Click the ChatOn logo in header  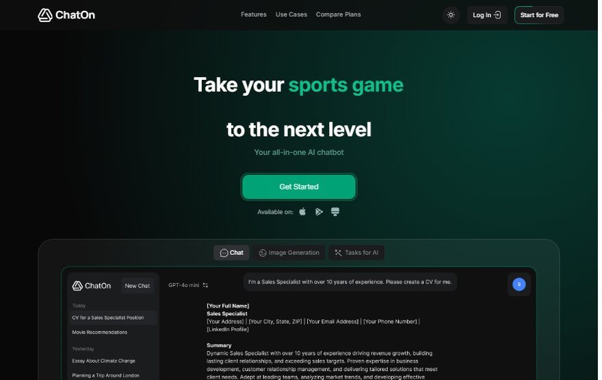click(66, 15)
